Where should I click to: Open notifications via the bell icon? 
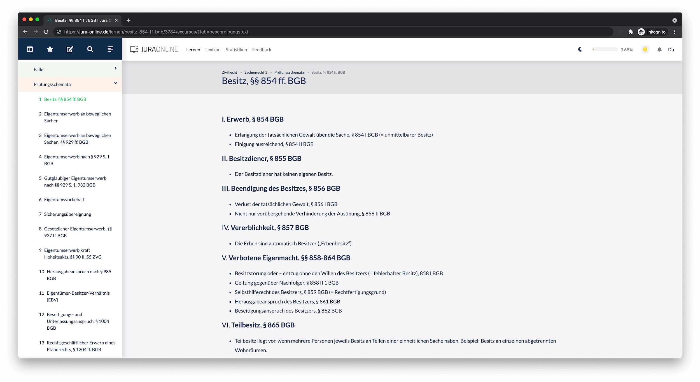tap(659, 49)
